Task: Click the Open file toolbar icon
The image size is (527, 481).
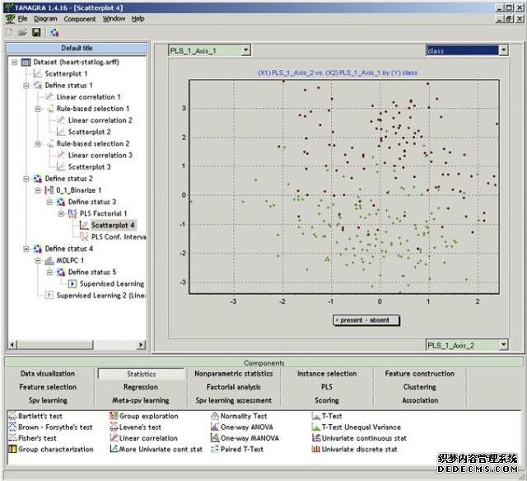Action: [x=21, y=32]
